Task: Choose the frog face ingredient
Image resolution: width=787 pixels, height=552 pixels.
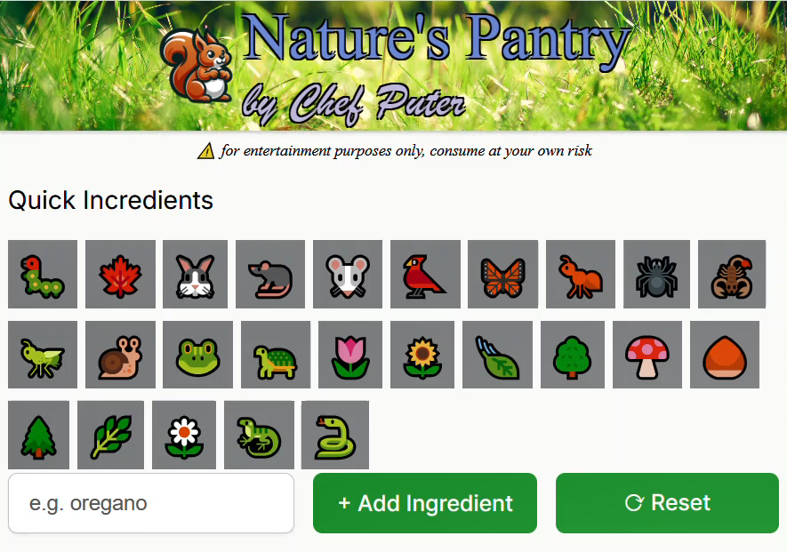Action: click(197, 355)
